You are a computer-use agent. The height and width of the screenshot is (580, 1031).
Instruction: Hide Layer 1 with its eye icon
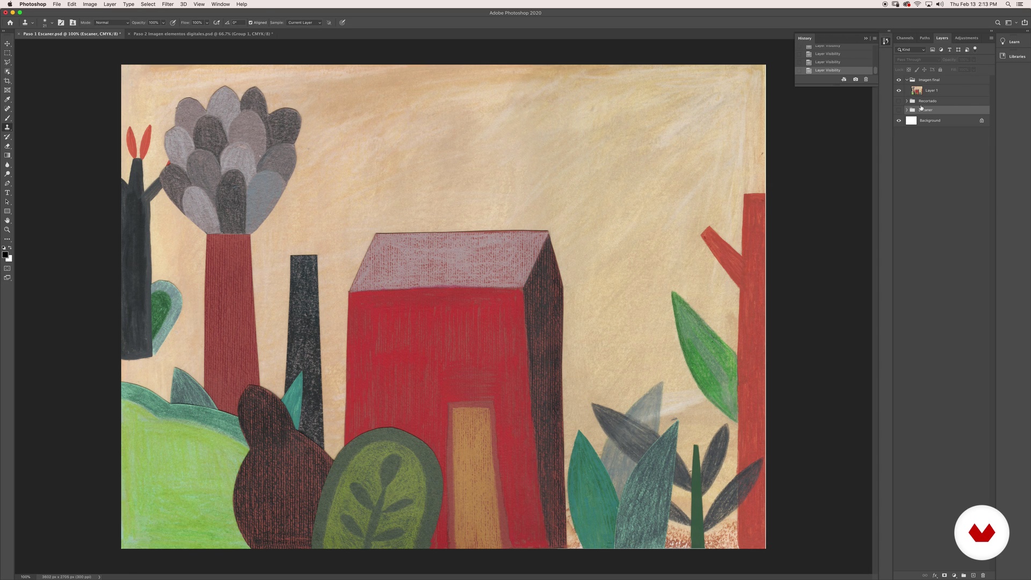[899, 91]
